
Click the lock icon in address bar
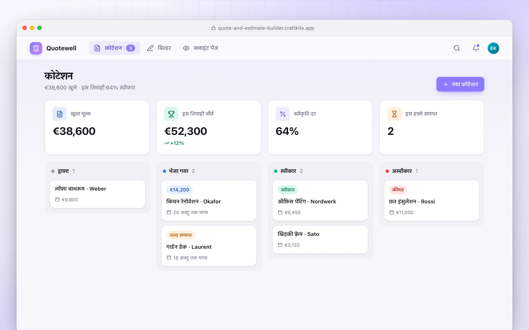pos(214,28)
